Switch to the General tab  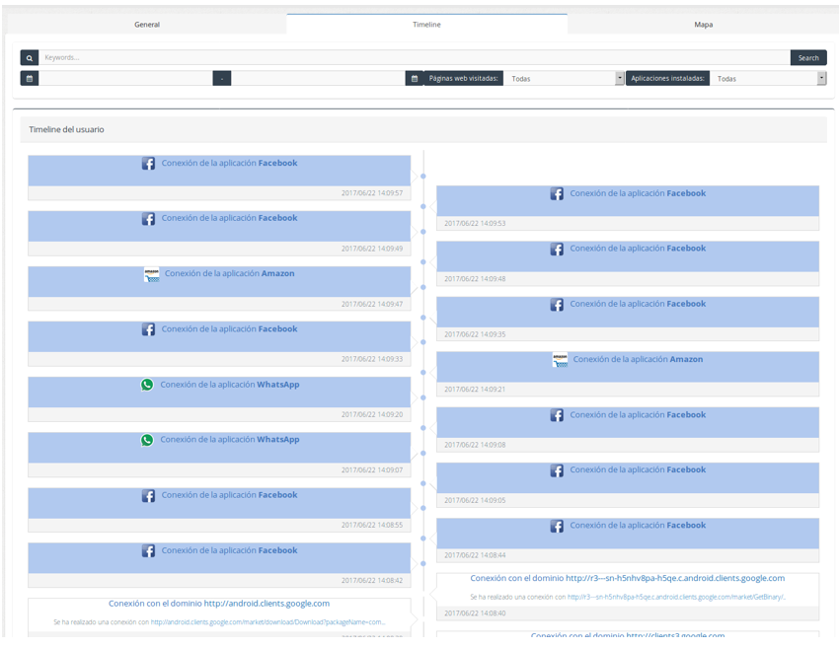click(147, 25)
